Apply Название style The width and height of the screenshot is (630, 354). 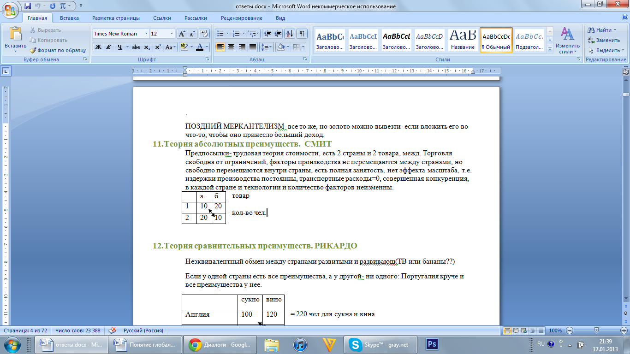pos(463,41)
